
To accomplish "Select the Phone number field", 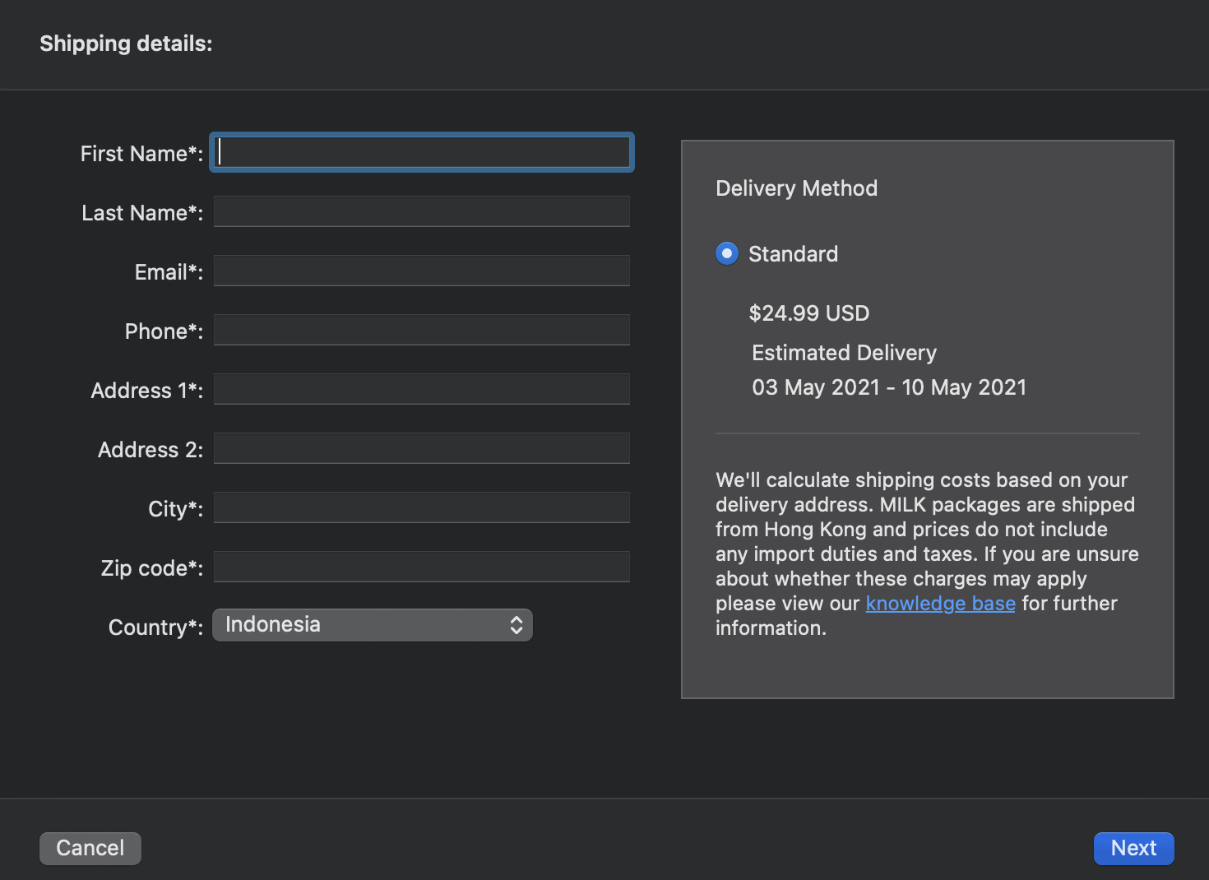I will pos(422,330).
